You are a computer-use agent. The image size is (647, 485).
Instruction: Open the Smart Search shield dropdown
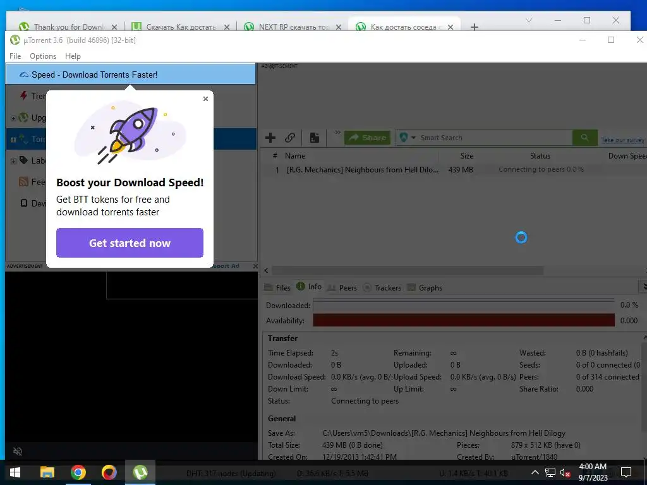(x=408, y=138)
